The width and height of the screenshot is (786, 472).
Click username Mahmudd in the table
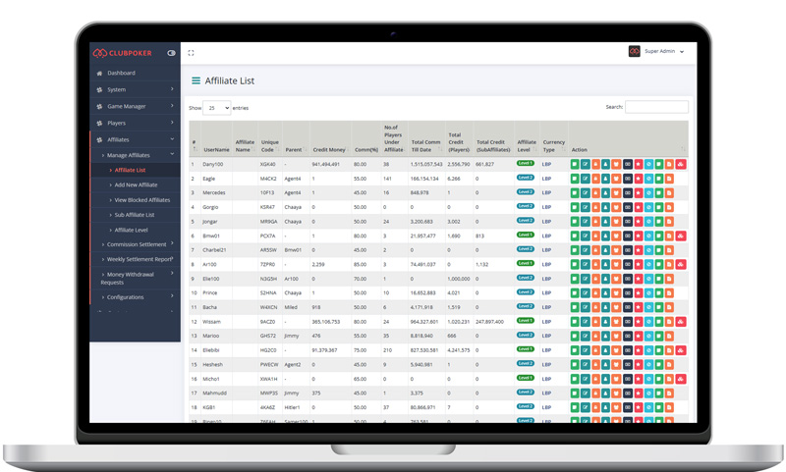[214, 393]
